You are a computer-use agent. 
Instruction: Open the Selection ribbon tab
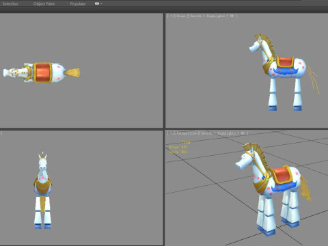click(10, 3)
